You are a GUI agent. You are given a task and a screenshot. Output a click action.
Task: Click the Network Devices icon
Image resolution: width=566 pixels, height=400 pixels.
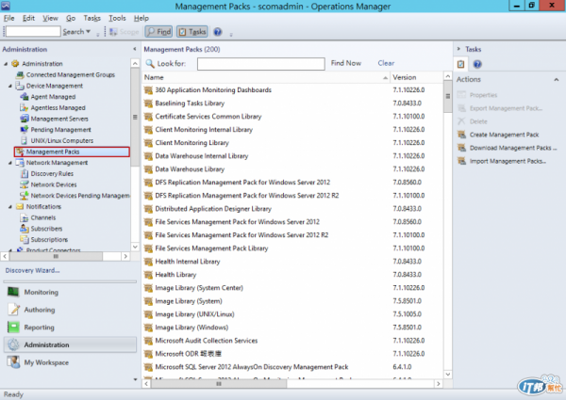click(x=25, y=184)
